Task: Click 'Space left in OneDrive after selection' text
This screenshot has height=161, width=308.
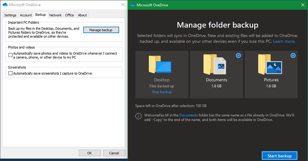Action: [x=171, y=106]
